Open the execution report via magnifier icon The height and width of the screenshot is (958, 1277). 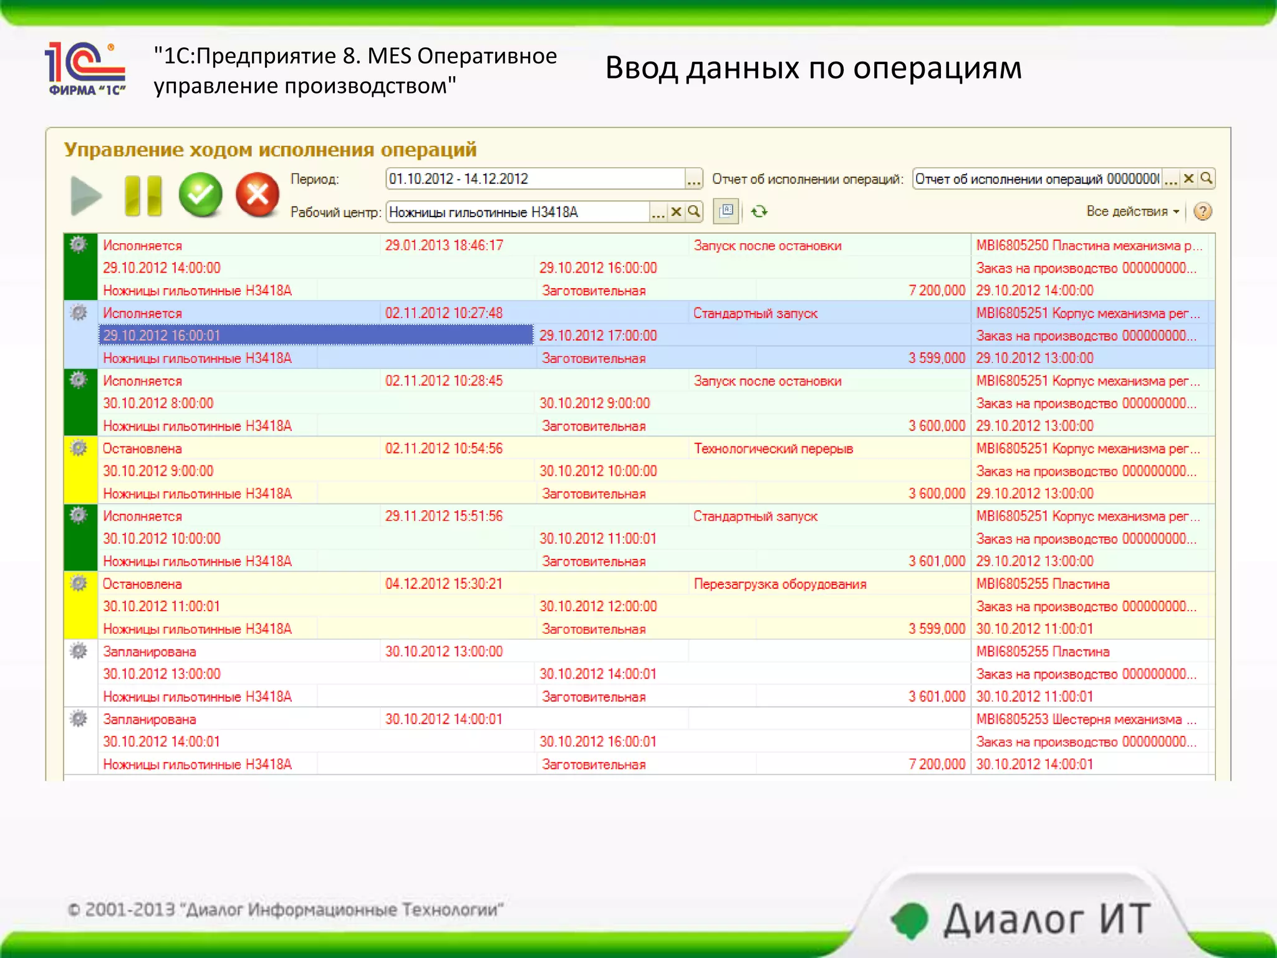click(1207, 178)
